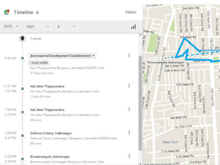Expand the 2015 year dropdown
Screen dimensions: 220x165
tap(12, 26)
